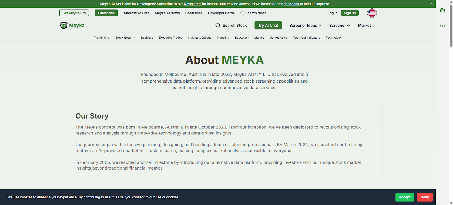Click Log in link

pos(332,13)
